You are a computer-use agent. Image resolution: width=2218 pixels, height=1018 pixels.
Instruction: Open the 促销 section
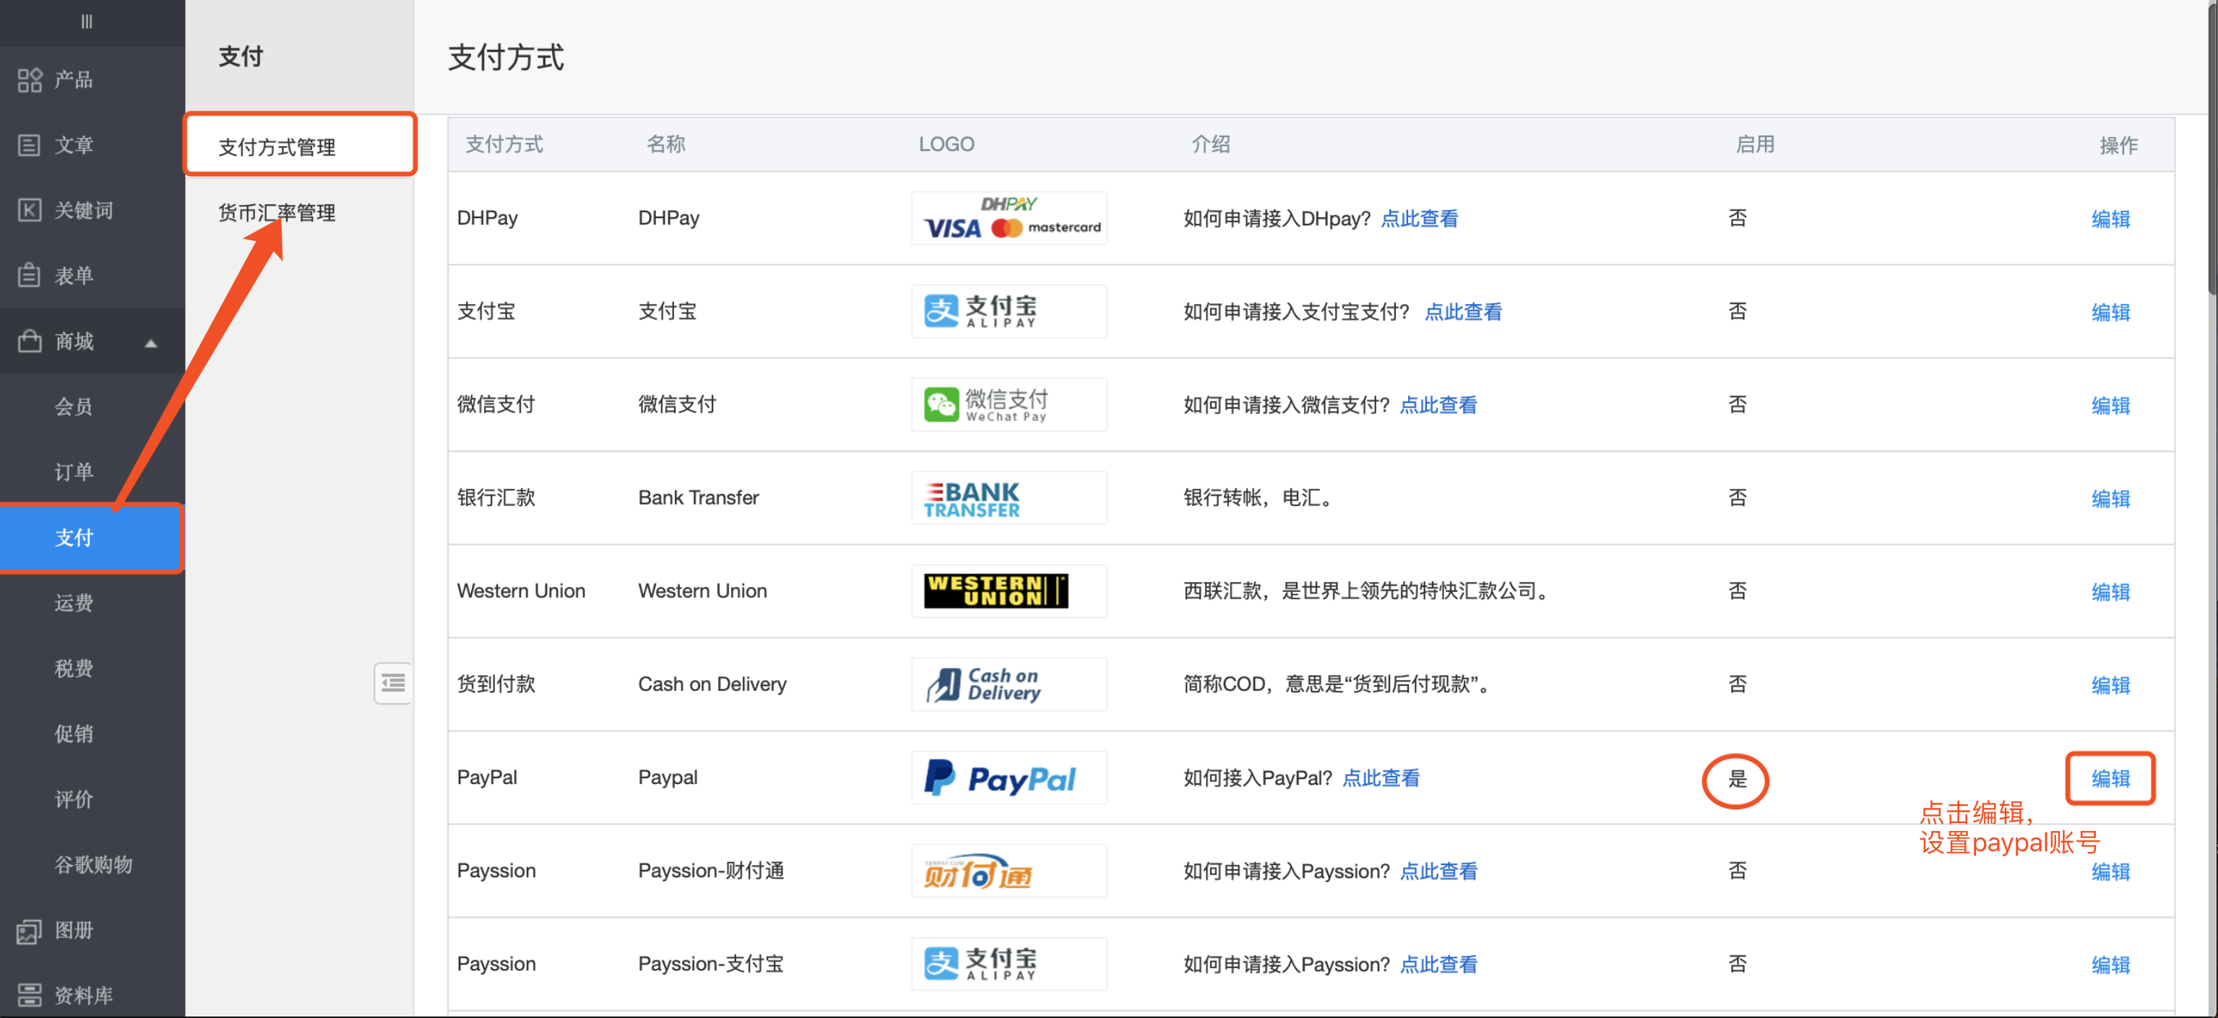73,733
